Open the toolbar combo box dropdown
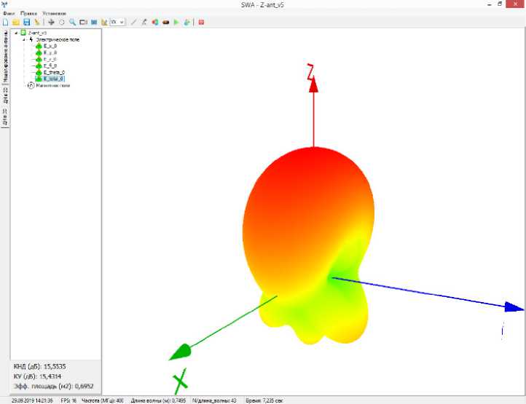This screenshot has width=526, height=404. pos(122,23)
